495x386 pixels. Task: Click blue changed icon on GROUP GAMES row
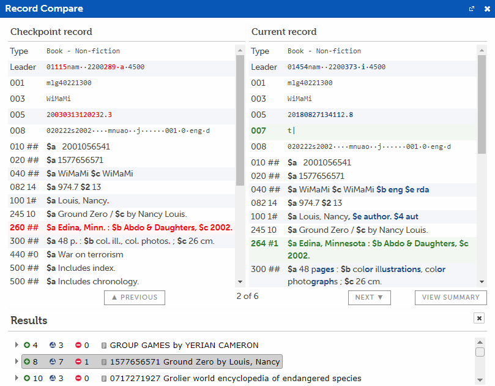(53, 346)
